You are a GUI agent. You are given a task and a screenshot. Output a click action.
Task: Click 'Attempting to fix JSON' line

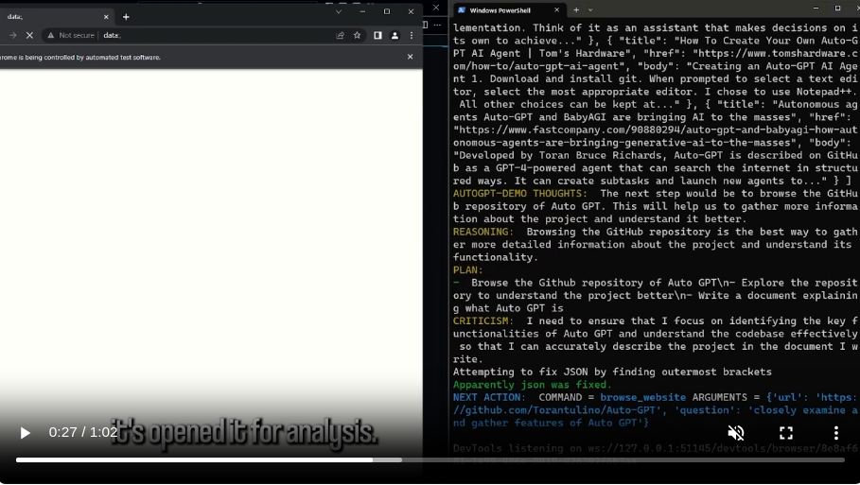click(612, 372)
